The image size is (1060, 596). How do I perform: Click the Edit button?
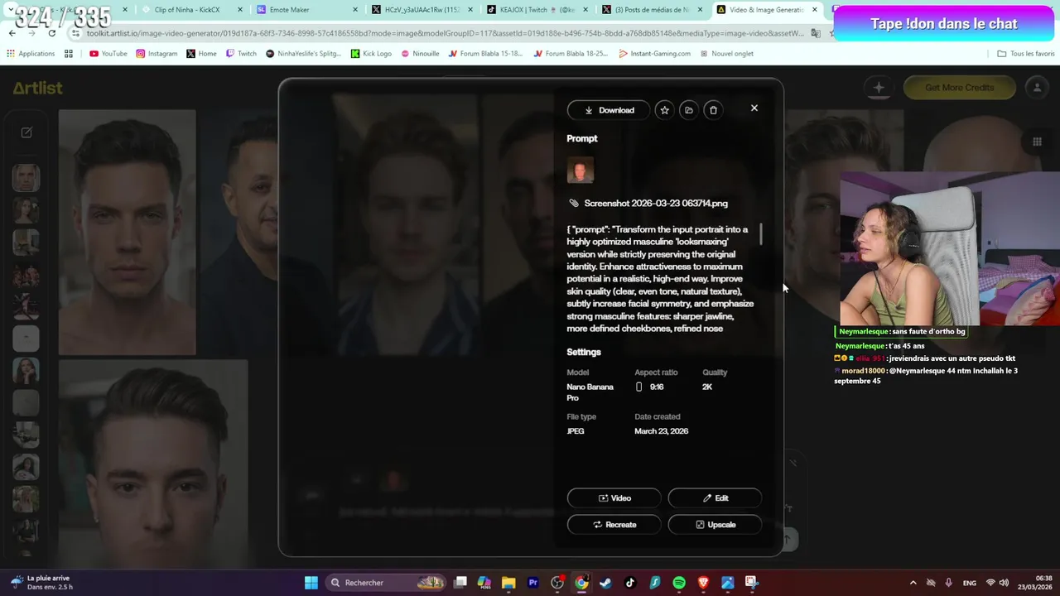(x=715, y=498)
